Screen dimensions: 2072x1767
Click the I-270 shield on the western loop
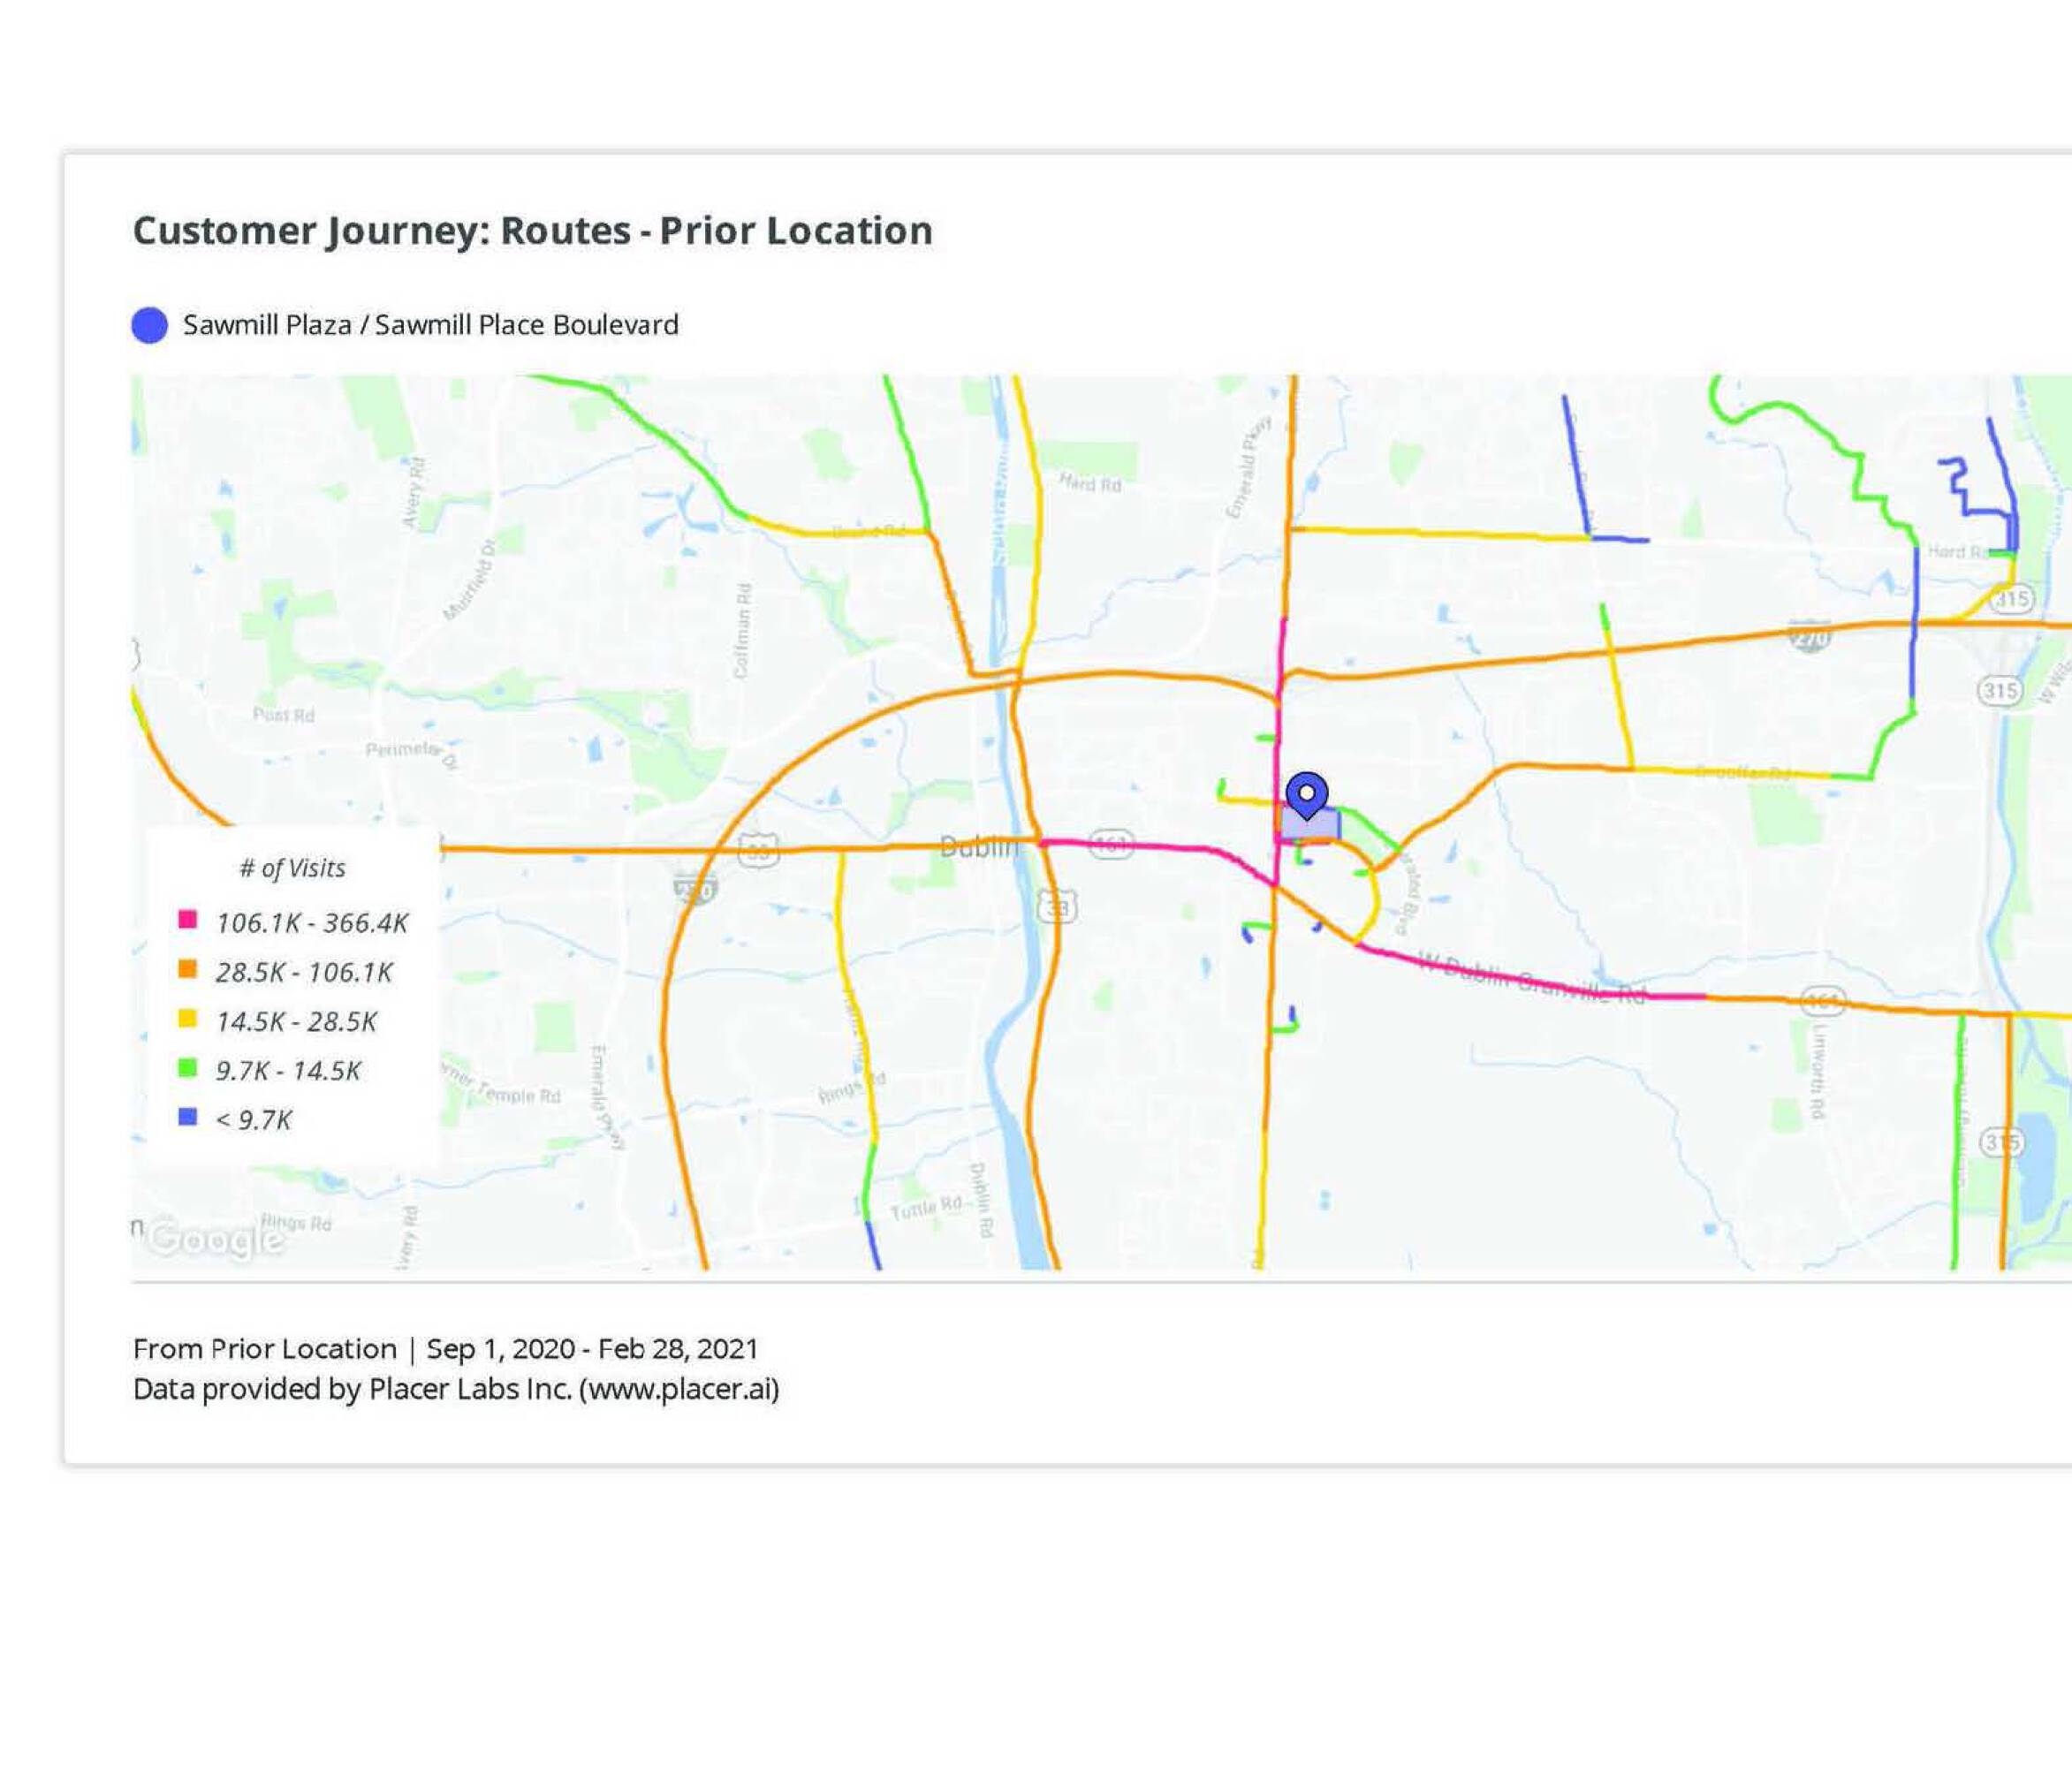point(695,888)
